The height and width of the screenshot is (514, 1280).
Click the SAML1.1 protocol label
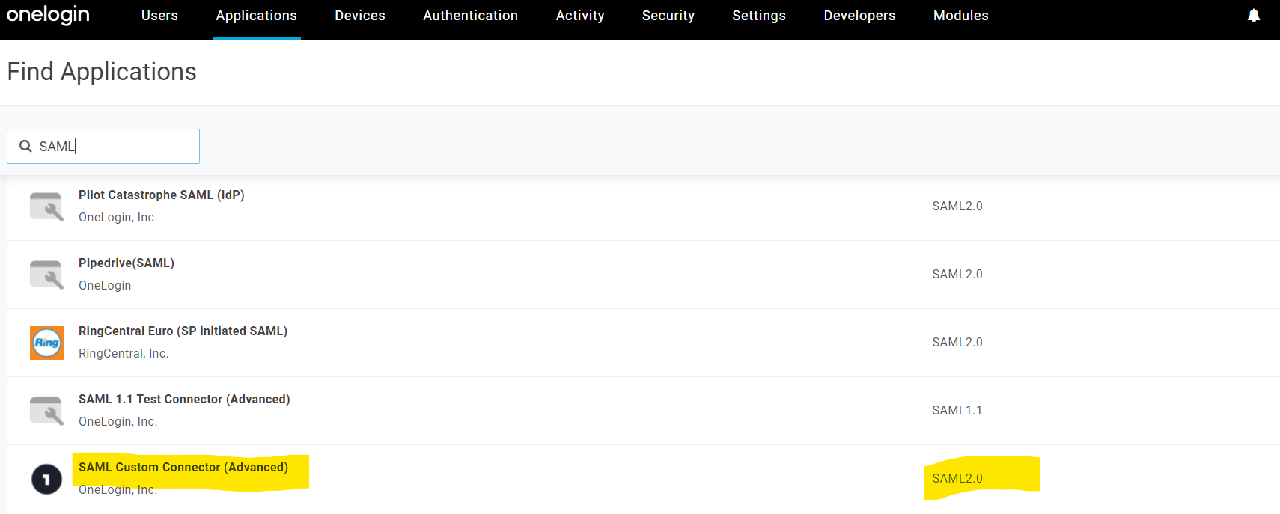957,410
